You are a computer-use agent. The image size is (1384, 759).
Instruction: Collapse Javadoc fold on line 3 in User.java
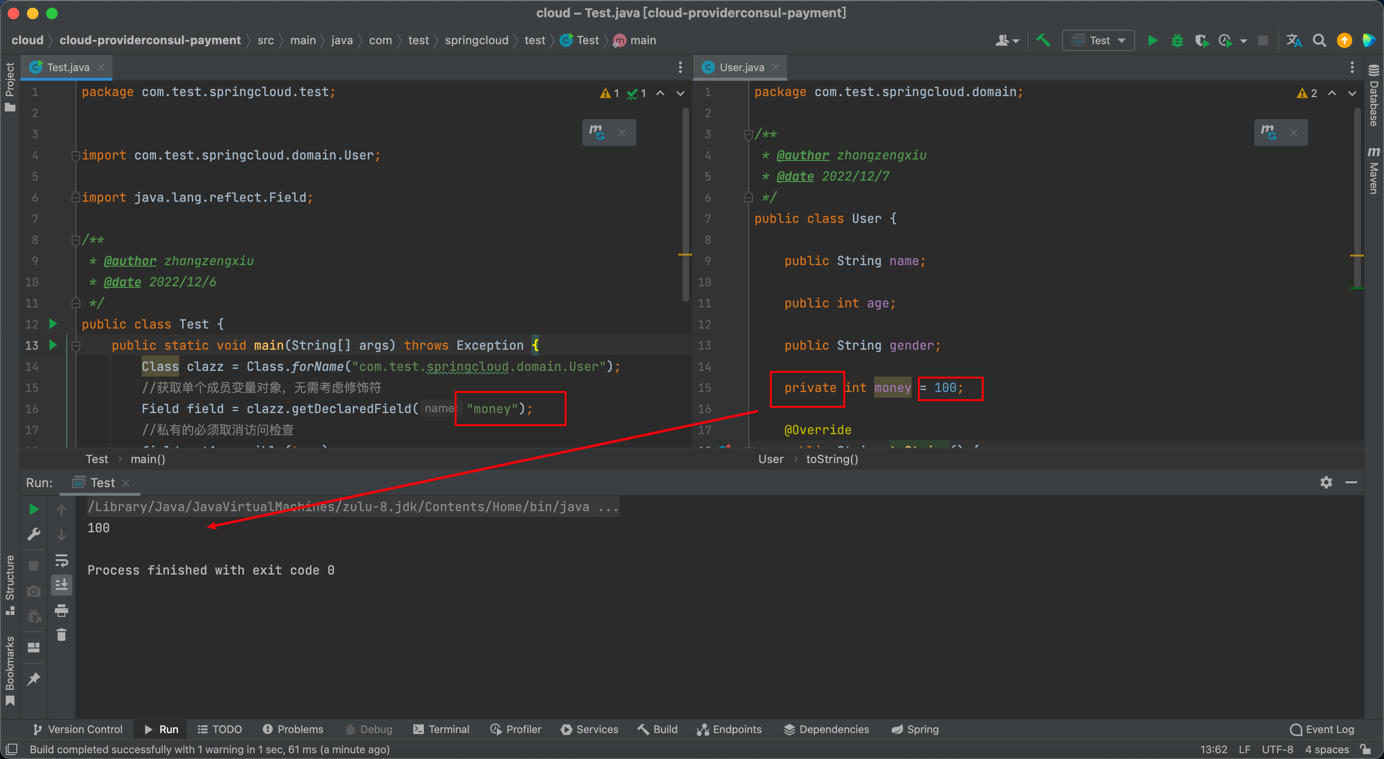point(748,135)
